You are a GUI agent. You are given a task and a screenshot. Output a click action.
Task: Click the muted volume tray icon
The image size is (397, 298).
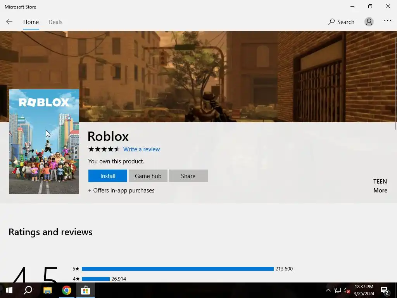point(347,290)
